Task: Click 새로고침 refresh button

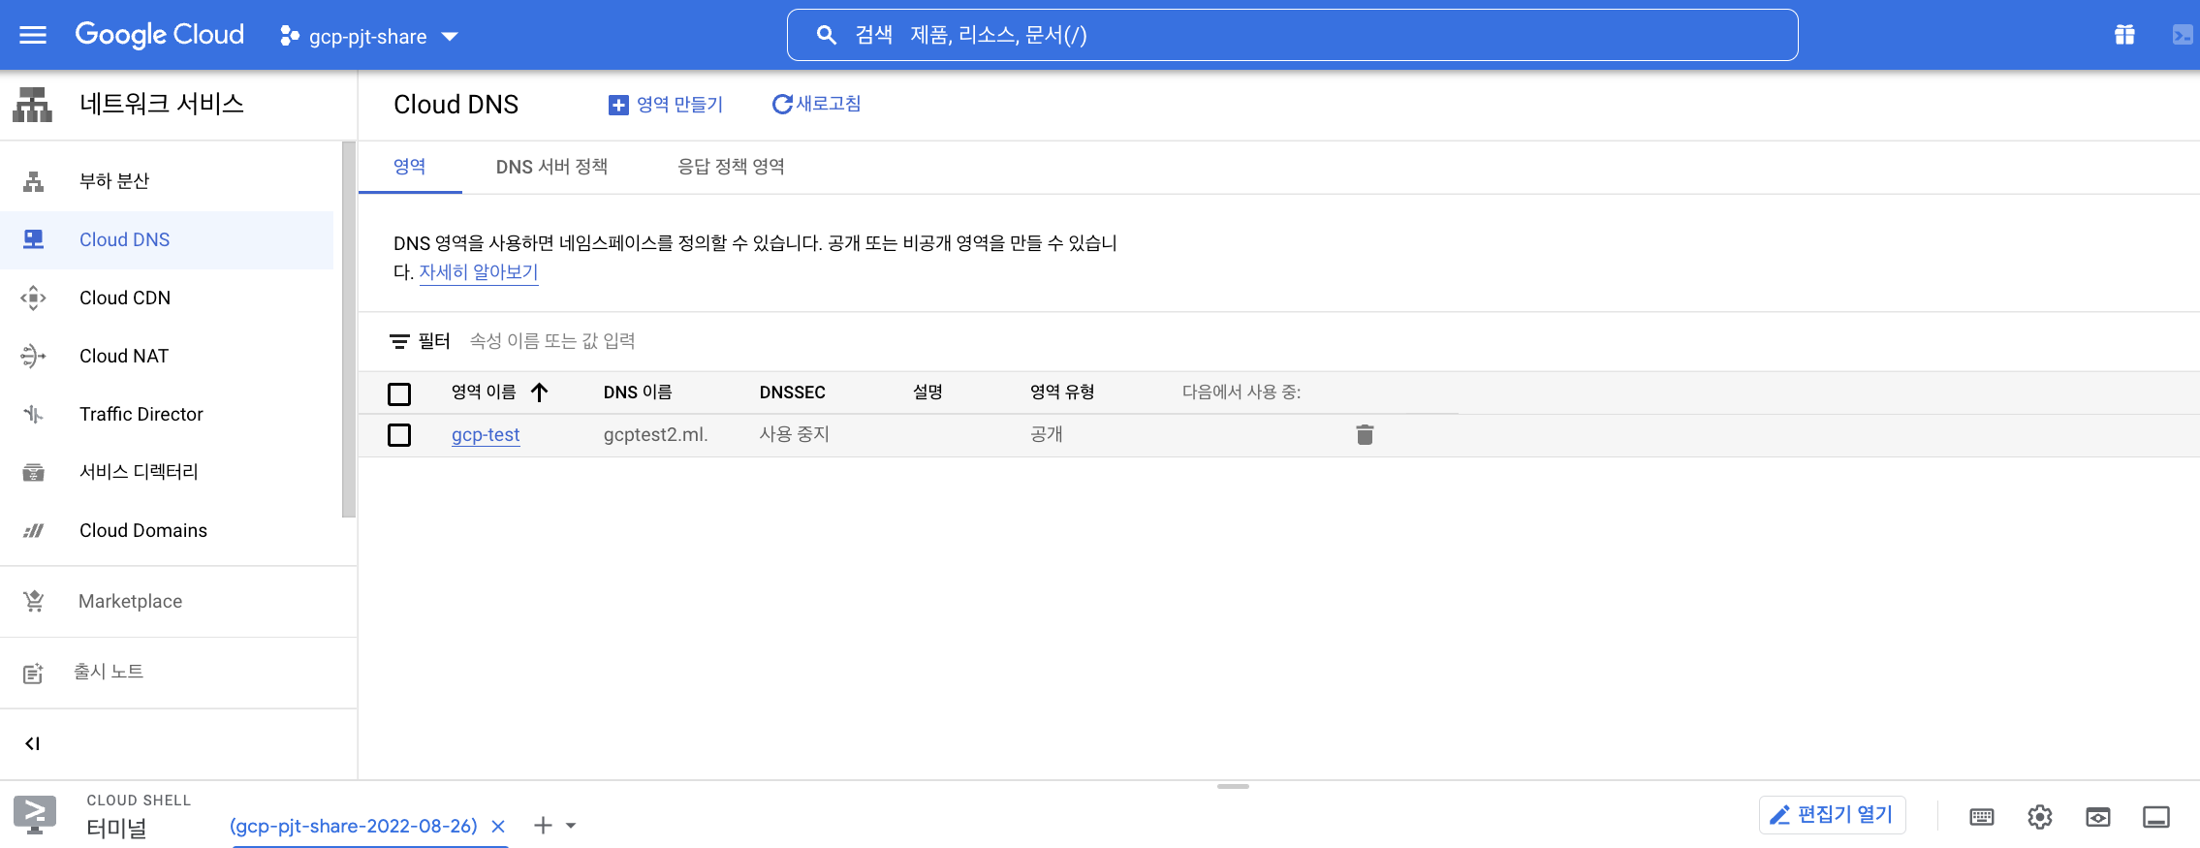Action: coord(816,104)
